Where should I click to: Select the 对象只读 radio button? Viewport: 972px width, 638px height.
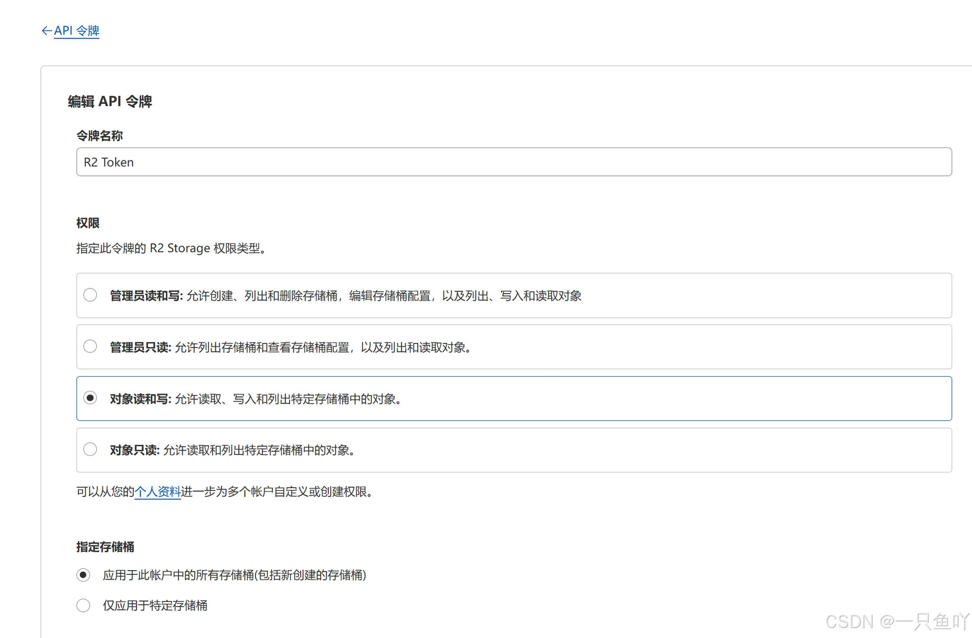click(x=90, y=449)
